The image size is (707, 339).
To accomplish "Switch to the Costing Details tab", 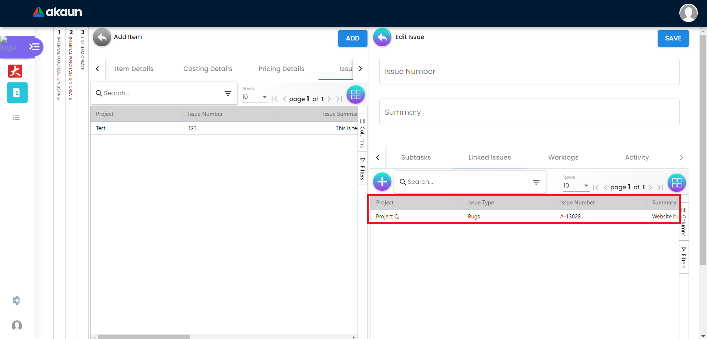I will 208,69.
